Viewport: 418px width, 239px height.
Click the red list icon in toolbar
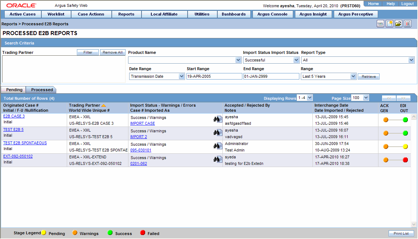click(x=407, y=24)
